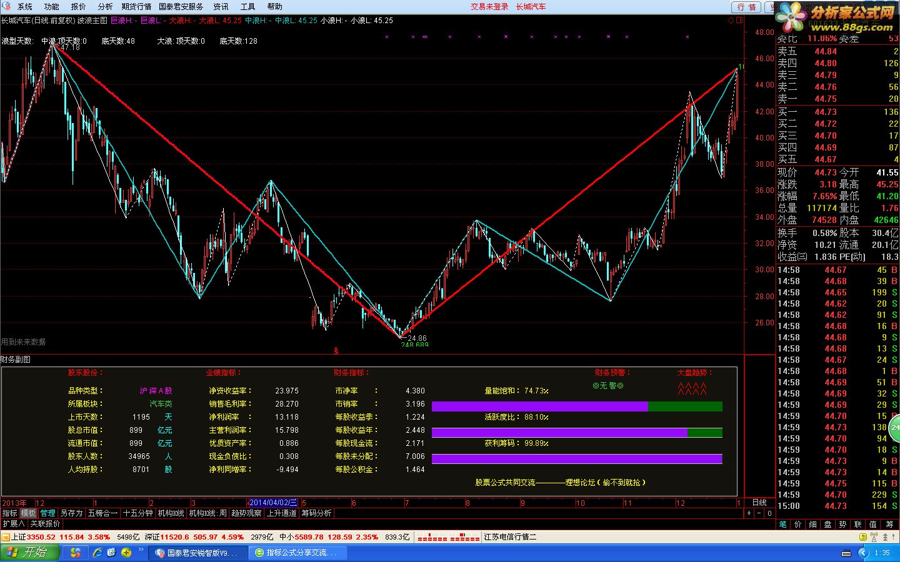Expand hidden system tray icons arrow
Viewport: 900px width, 562px height.
[x=864, y=553]
